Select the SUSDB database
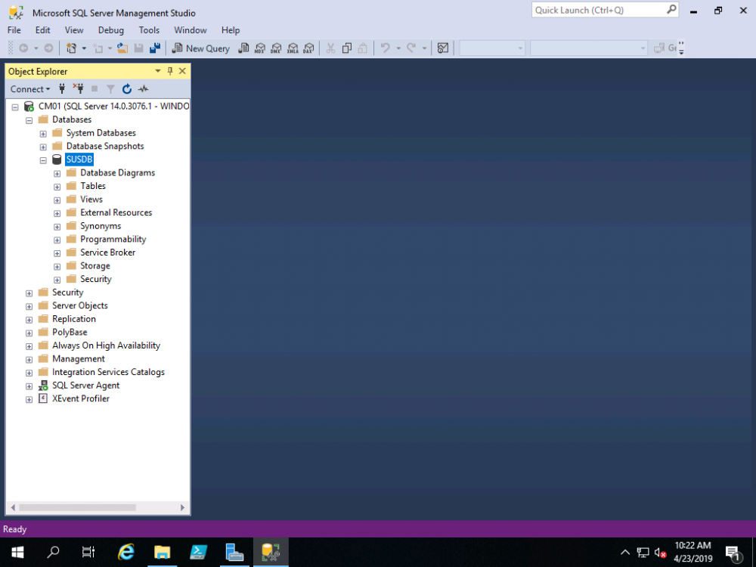The height and width of the screenshot is (567, 756). click(x=79, y=159)
